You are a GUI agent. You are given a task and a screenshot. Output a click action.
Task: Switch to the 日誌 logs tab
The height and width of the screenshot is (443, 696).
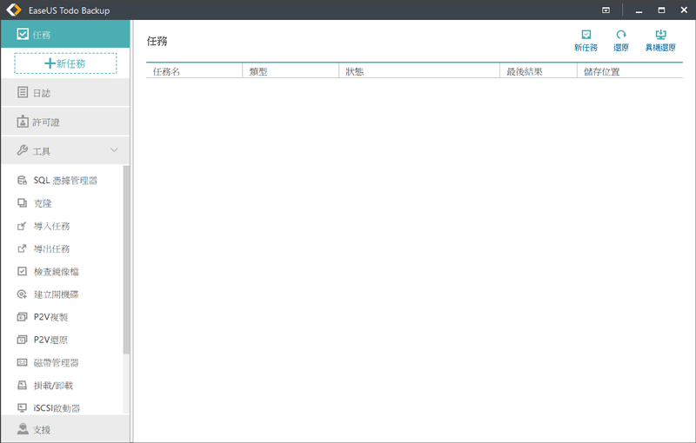click(x=41, y=93)
